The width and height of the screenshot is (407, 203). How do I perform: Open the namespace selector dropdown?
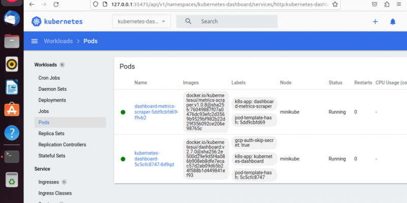141,21
